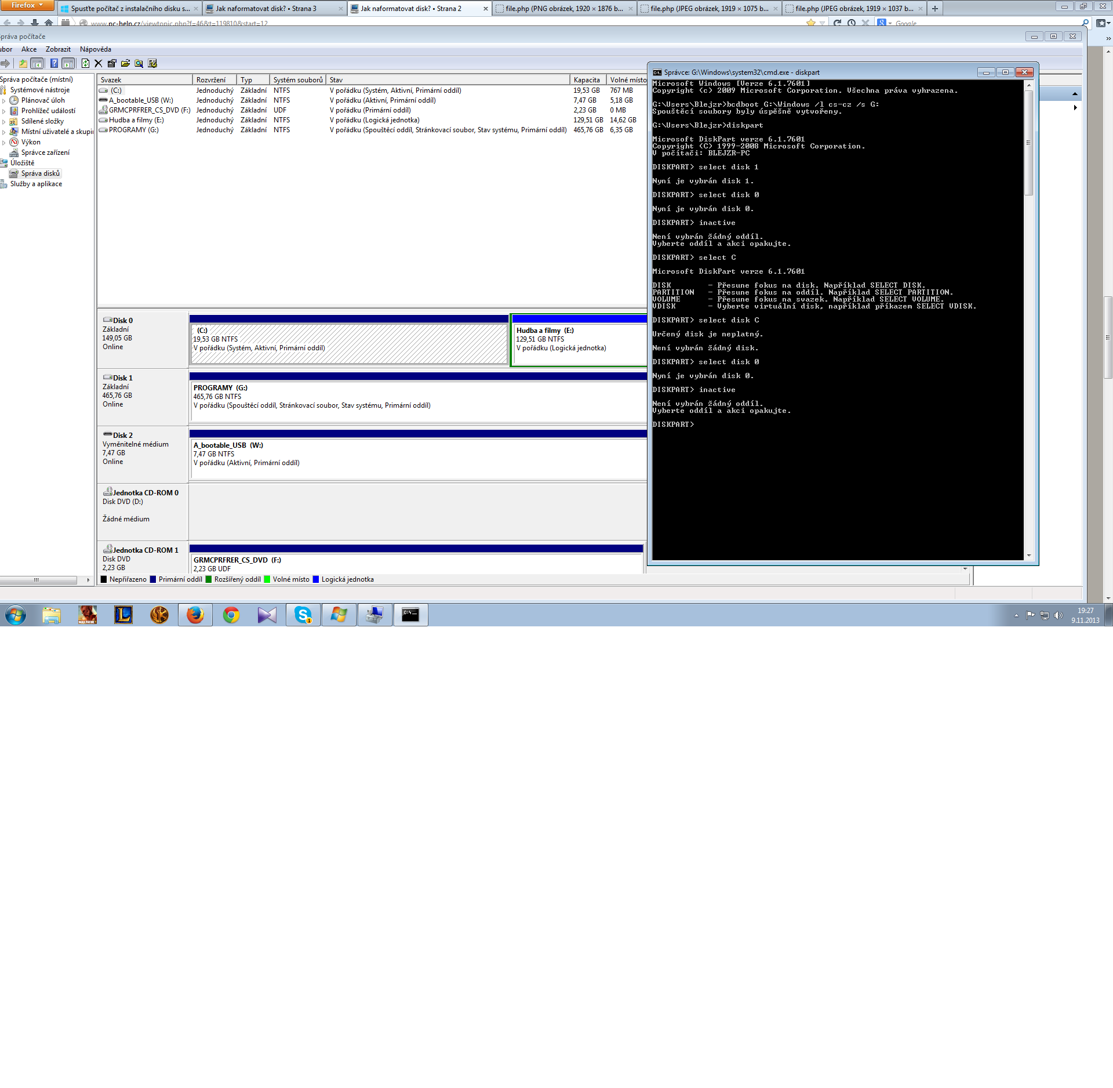Click the Refresh toolbar icon
Viewport: 1113px width, 1088px height.
[x=85, y=63]
